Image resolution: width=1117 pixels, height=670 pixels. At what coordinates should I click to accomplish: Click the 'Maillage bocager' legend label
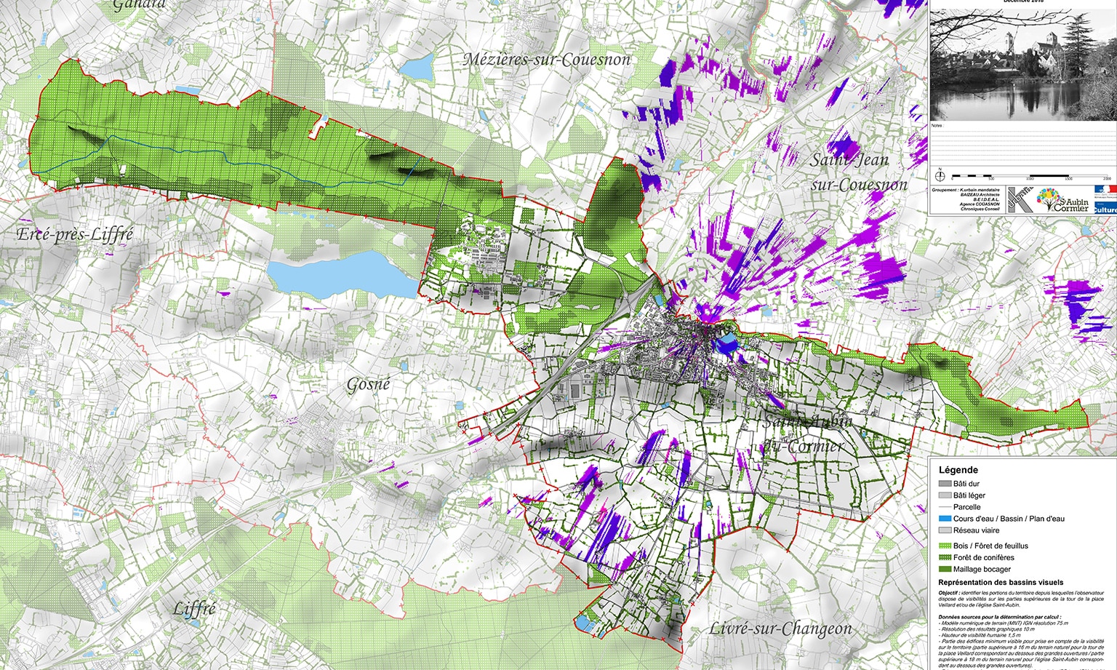(982, 569)
